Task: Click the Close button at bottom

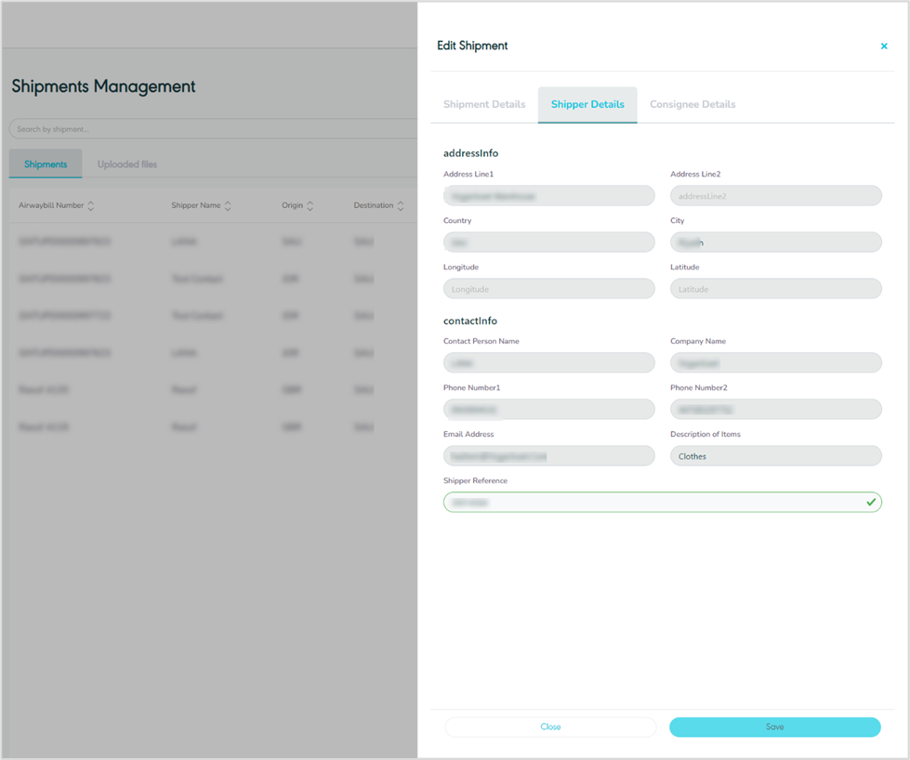Action: coord(550,727)
